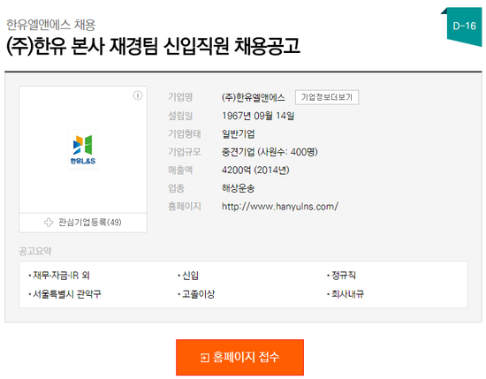Click summary item 정규직

(x=344, y=275)
